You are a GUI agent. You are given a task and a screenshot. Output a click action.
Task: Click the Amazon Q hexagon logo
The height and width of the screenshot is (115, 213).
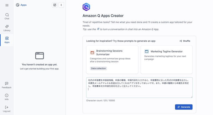click(86, 7)
